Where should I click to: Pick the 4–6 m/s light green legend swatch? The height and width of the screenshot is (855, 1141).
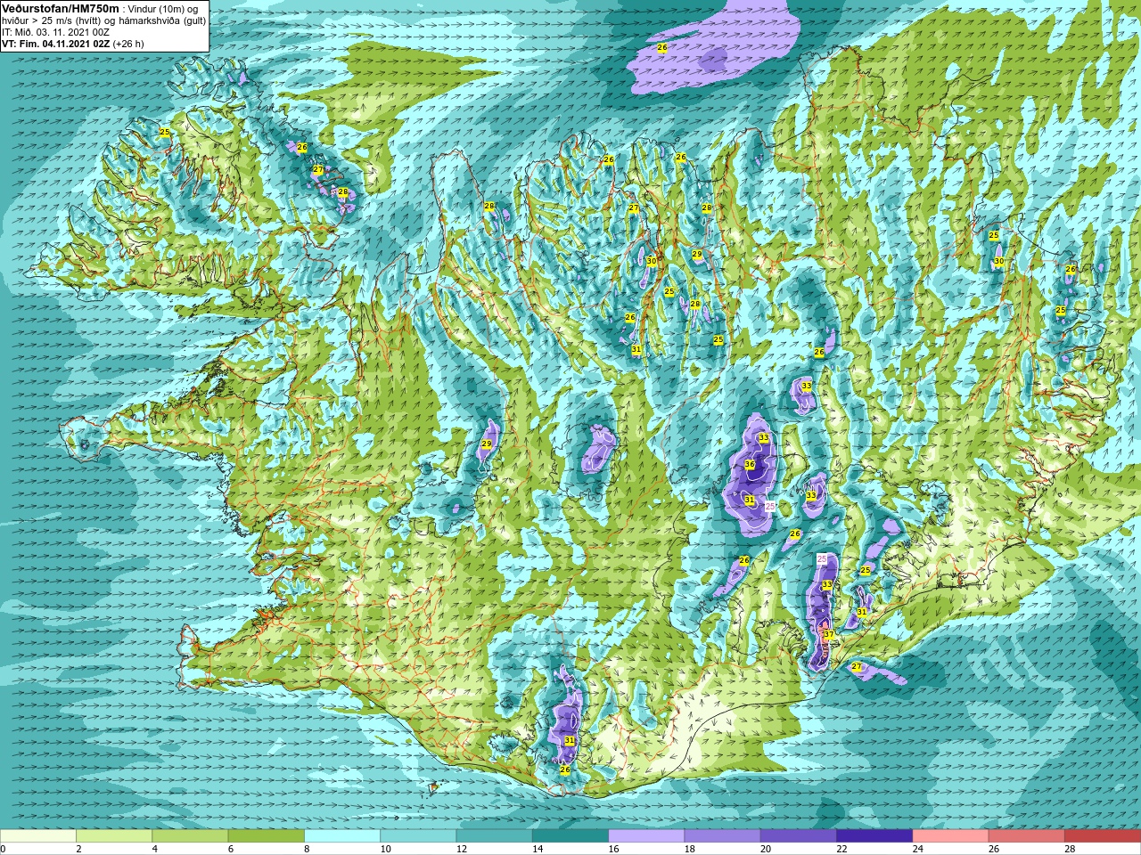190,836
